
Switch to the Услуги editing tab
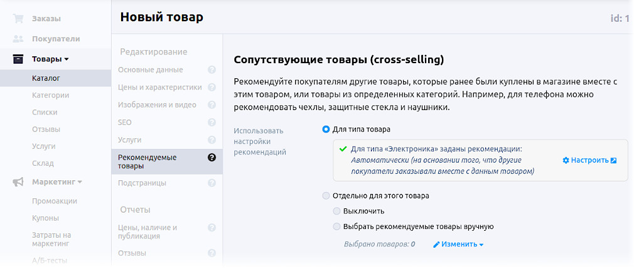click(129, 140)
